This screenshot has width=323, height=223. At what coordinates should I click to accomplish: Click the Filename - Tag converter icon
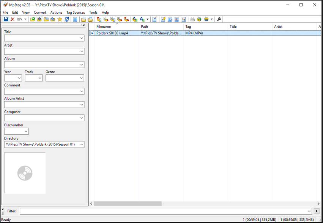tap(106, 19)
